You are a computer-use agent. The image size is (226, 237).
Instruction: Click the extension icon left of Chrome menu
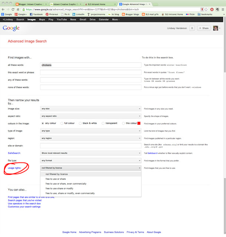217,9
